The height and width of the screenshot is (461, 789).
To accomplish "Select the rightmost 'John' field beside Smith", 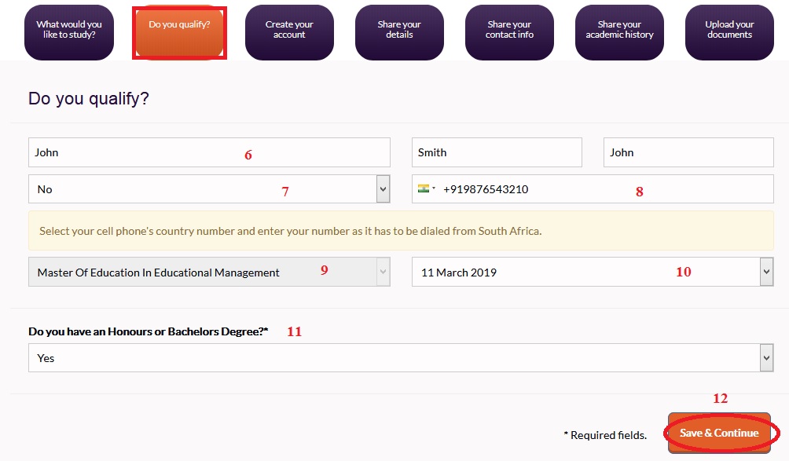I will point(688,152).
